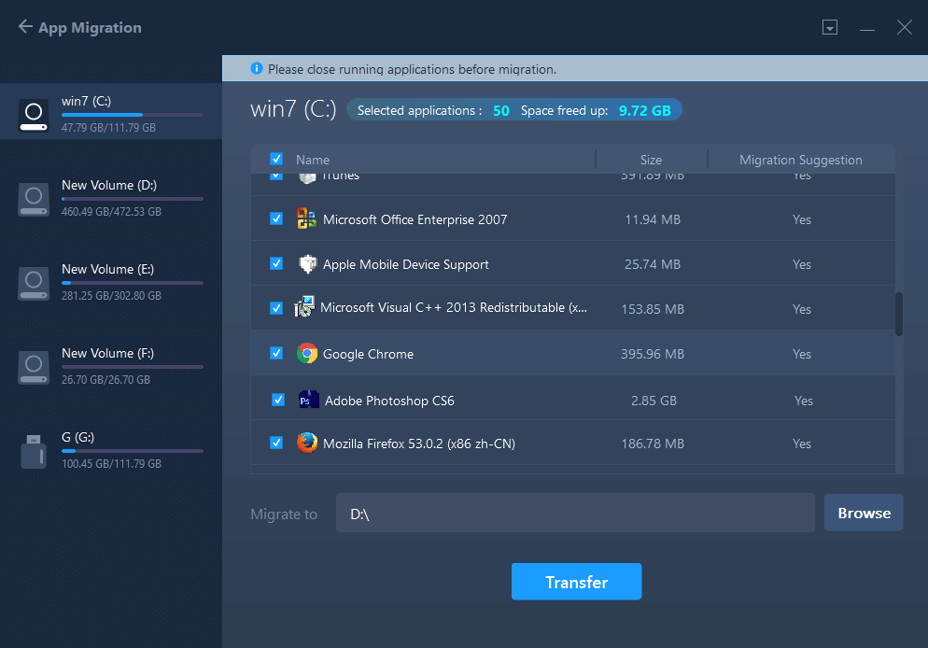Uncheck Google Chrome

click(x=276, y=353)
